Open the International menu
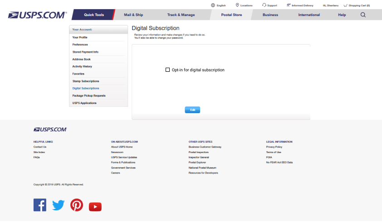 pos(309,15)
